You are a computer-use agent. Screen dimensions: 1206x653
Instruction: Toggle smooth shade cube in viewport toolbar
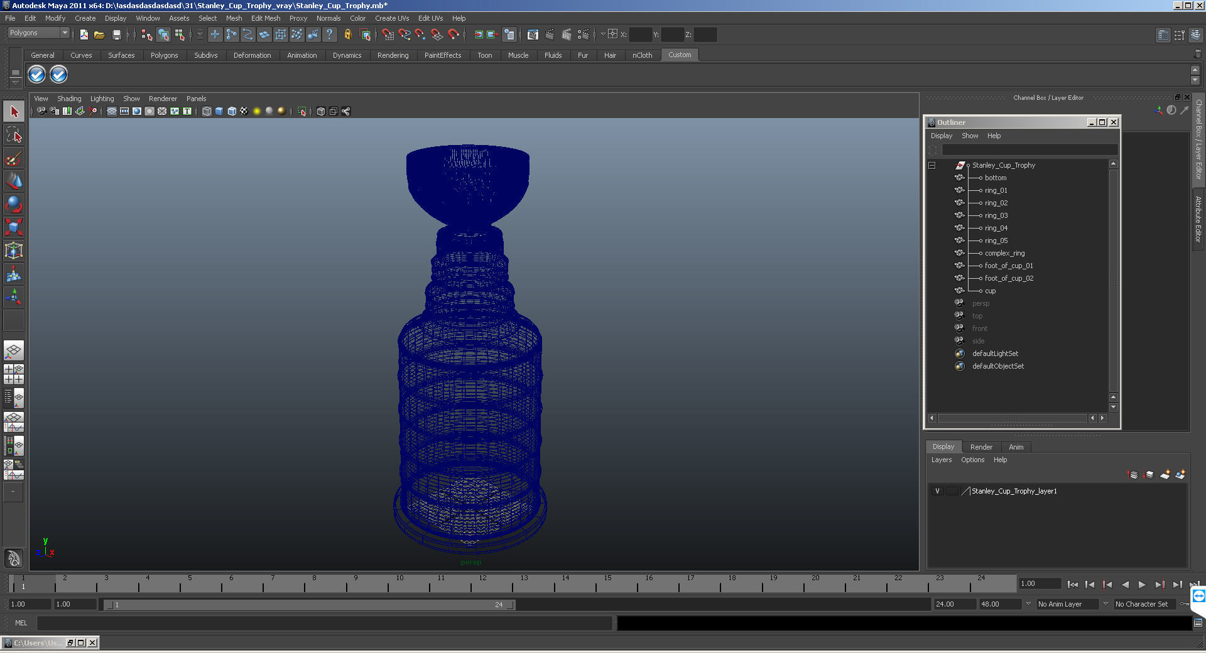[219, 111]
